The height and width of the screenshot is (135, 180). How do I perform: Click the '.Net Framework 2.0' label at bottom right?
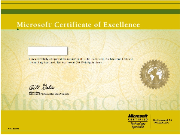tap(162, 120)
